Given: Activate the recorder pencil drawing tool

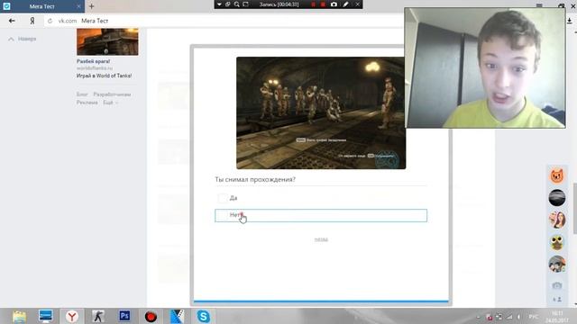Looking at the screenshot, I should (x=345, y=4).
